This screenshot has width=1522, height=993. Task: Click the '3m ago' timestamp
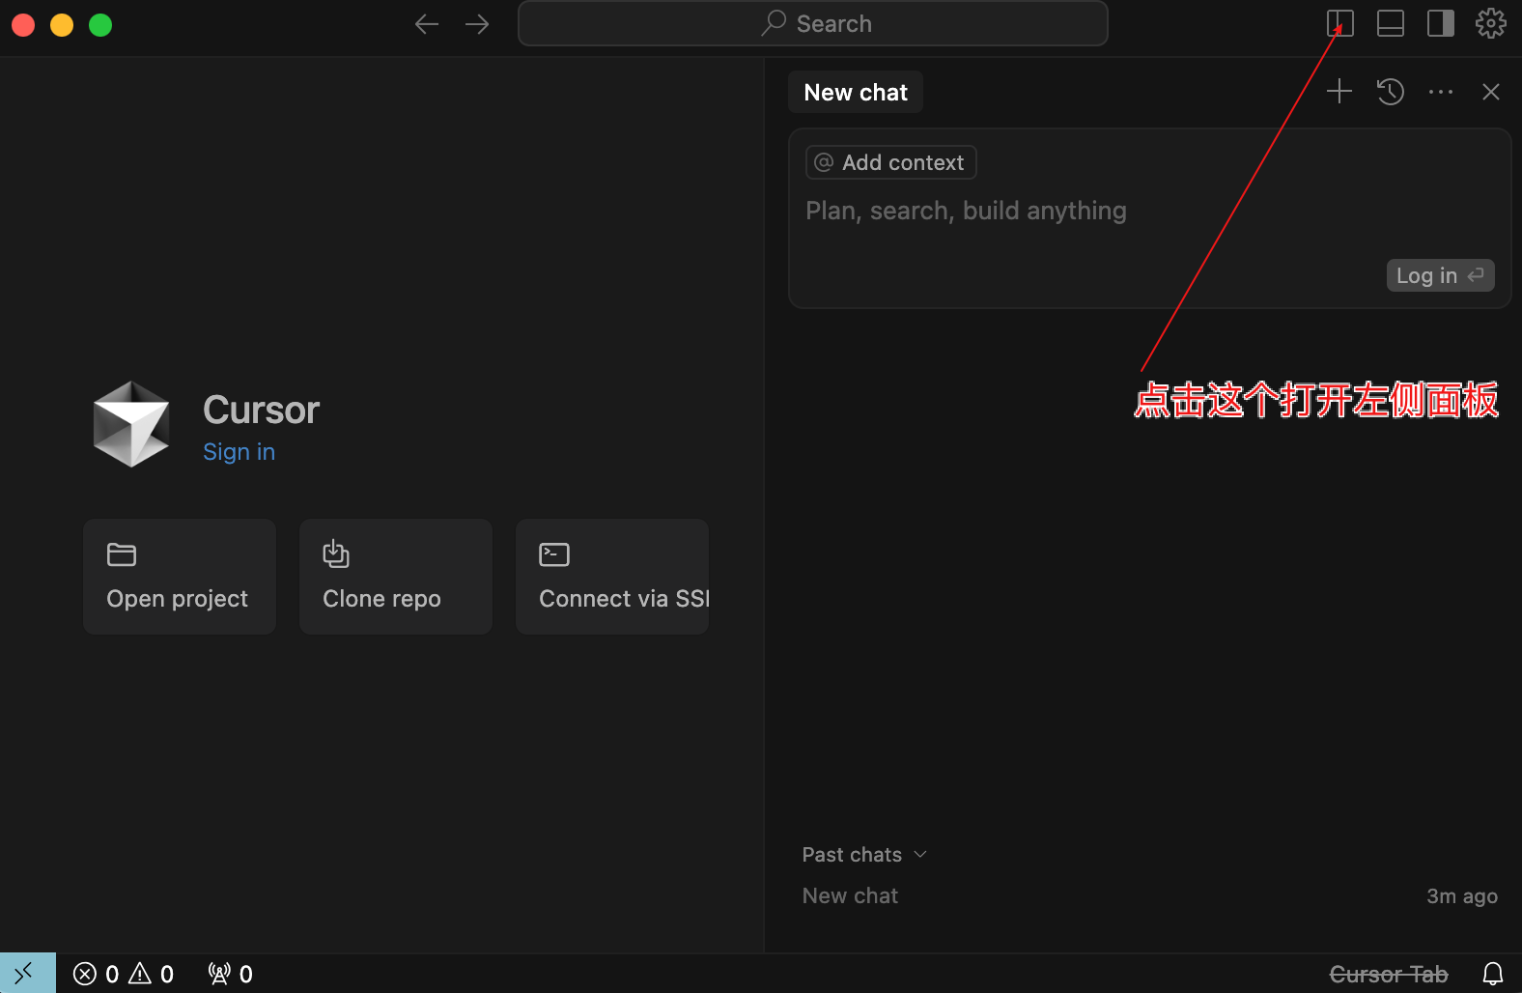tap(1462, 896)
